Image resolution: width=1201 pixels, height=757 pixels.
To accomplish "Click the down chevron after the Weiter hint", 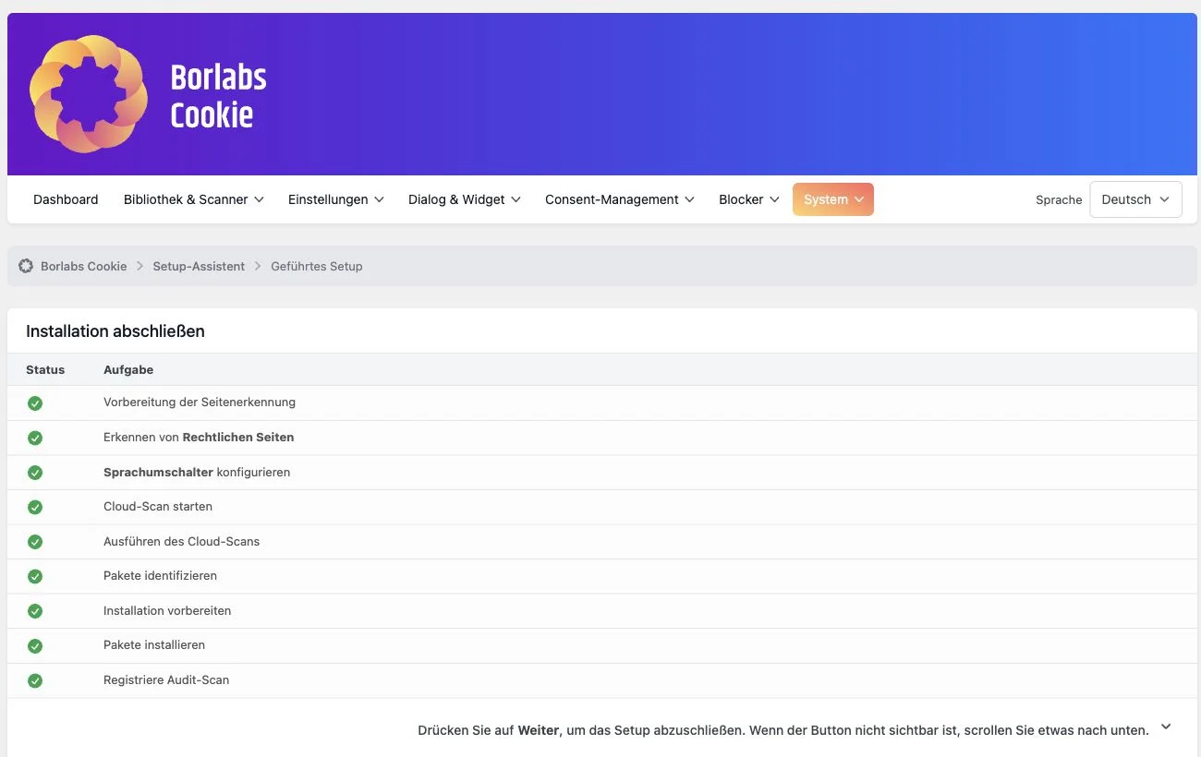I will [1166, 727].
